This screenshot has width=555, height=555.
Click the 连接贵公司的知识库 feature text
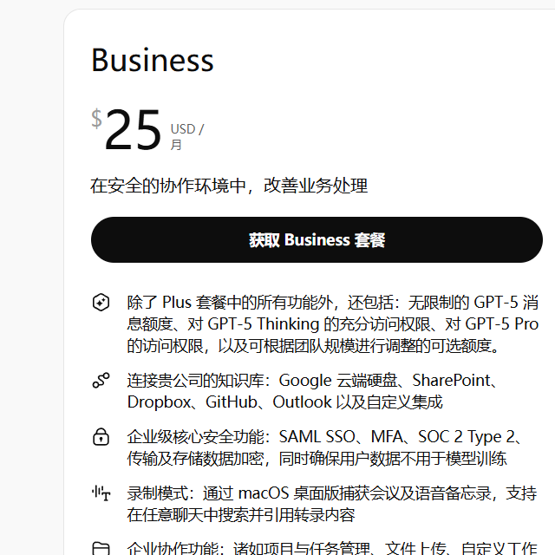pos(199,381)
